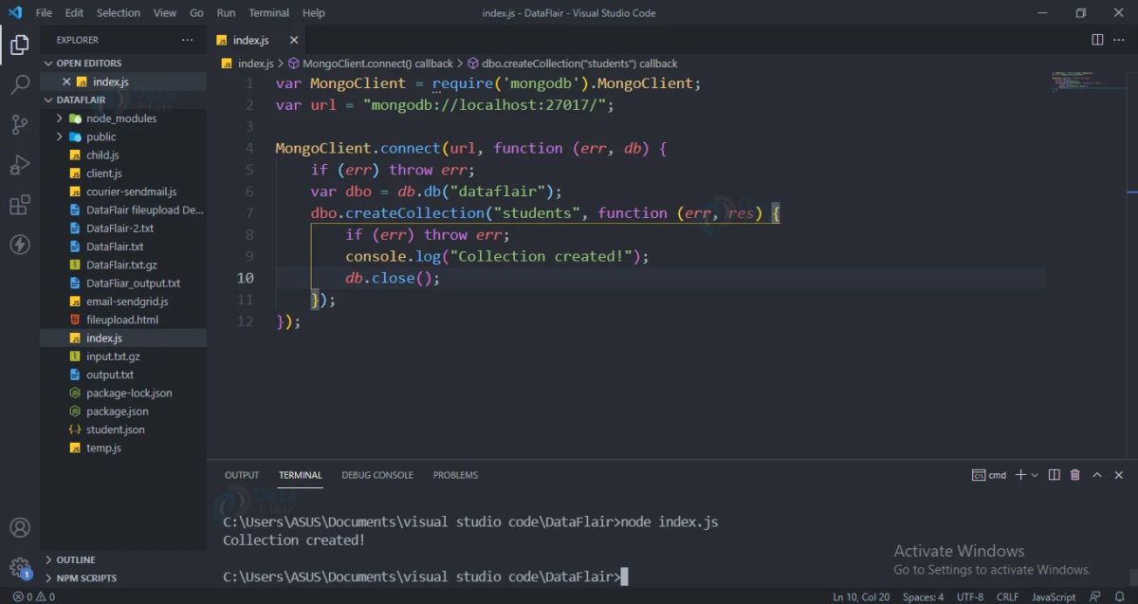The width and height of the screenshot is (1138, 604).
Task: Open temp.js in the explorer
Action: (x=103, y=448)
